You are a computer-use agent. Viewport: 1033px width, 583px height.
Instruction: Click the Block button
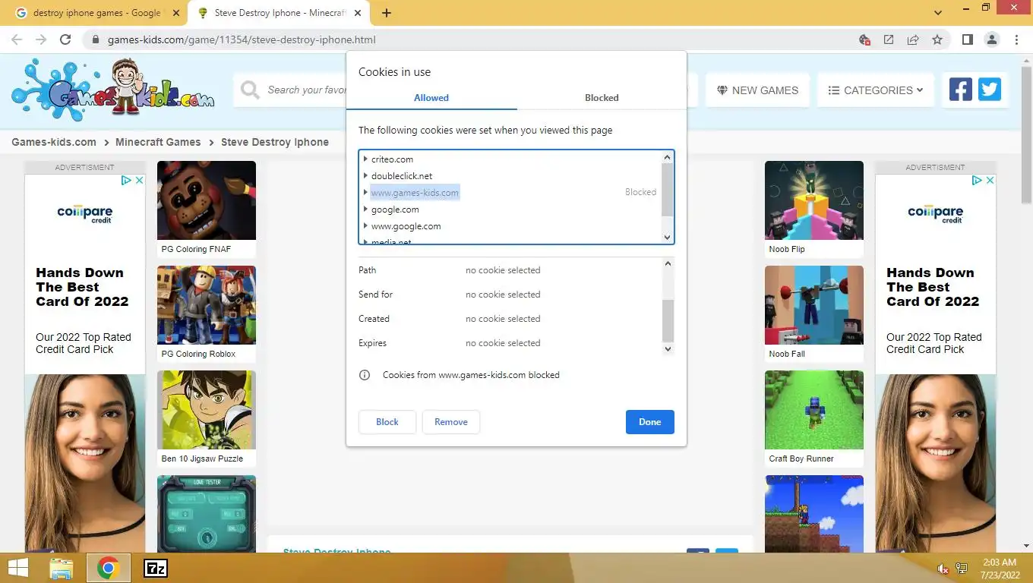[x=387, y=422]
